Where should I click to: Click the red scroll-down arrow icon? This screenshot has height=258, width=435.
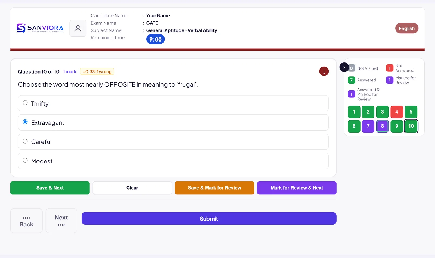[x=324, y=71]
